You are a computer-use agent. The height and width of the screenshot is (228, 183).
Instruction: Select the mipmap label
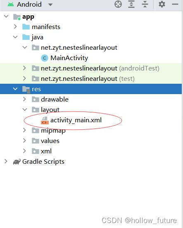(53, 131)
